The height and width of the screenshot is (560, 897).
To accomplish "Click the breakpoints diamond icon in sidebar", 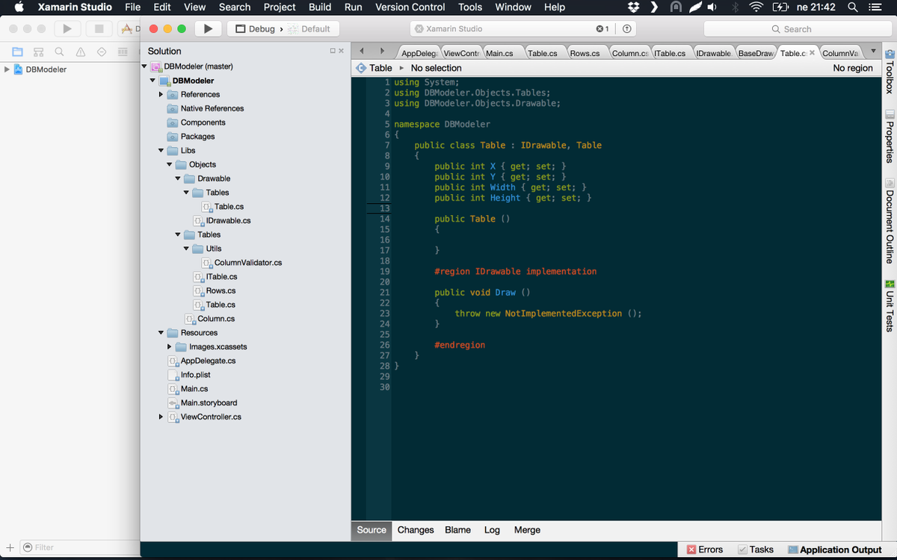I will [x=101, y=51].
